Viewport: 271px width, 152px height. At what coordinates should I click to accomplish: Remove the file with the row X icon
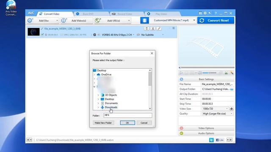(x=174, y=28)
